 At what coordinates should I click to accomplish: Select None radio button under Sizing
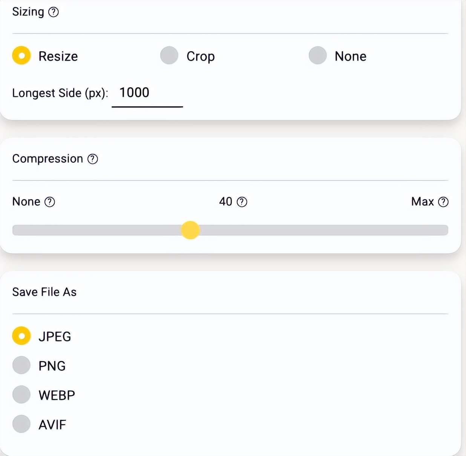click(318, 56)
